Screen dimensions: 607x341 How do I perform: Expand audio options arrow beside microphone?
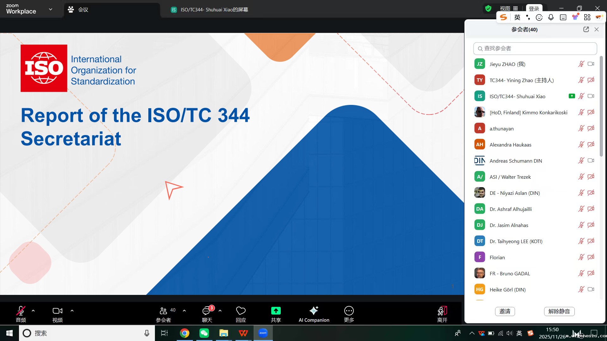click(33, 311)
